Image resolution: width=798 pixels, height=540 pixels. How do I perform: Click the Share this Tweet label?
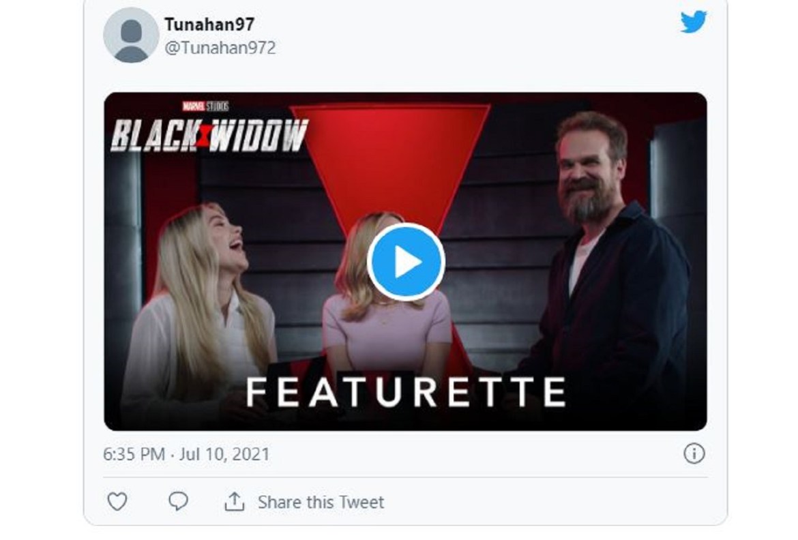(321, 502)
